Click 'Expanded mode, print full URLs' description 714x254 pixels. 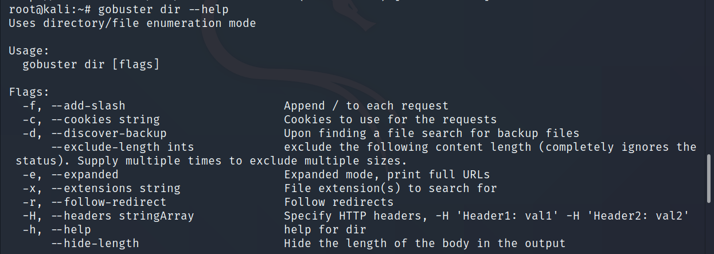pyautogui.click(x=387, y=175)
